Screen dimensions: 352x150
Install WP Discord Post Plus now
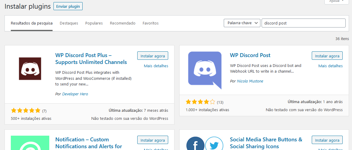coord(153,56)
